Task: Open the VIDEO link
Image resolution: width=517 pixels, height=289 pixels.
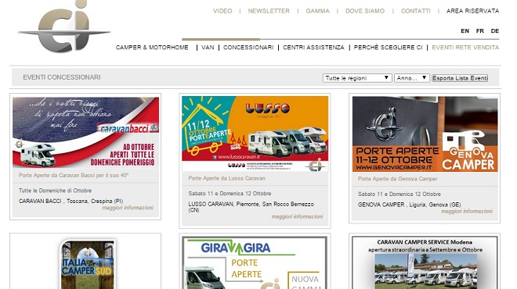Action: tap(222, 11)
